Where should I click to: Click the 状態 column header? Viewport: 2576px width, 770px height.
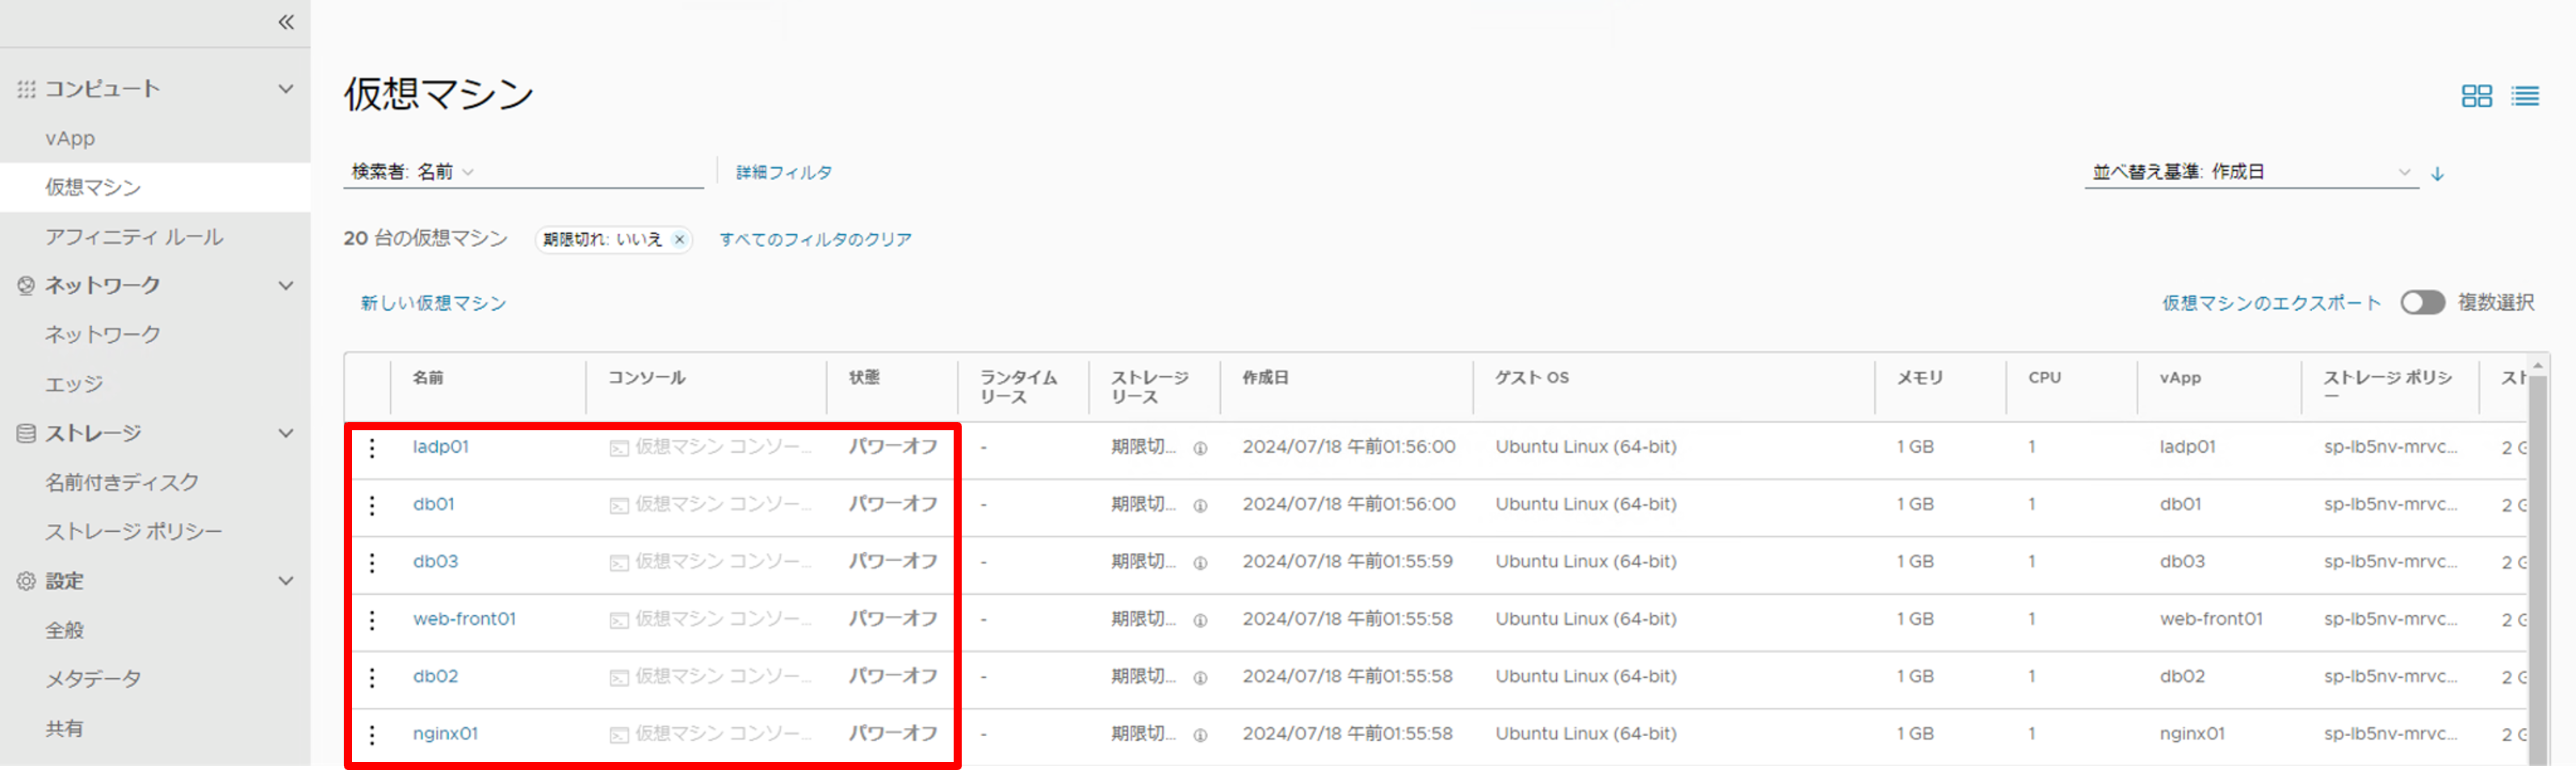(864, 378)
